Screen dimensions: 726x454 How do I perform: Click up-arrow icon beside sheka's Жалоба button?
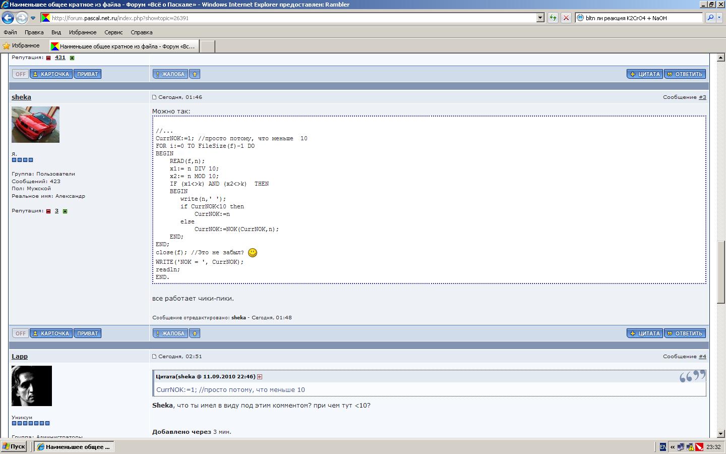coord(195,333)
